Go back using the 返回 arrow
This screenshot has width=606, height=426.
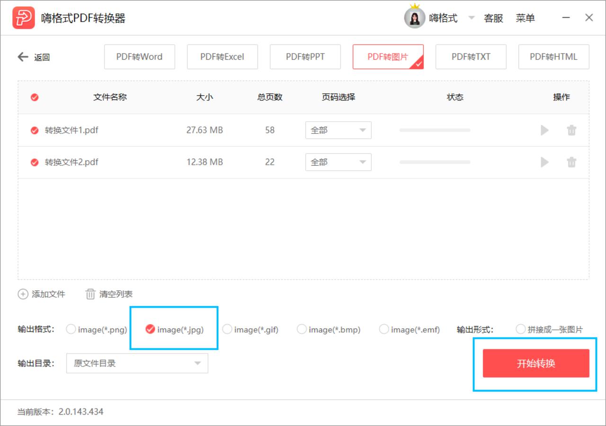[x=23, y=57]
